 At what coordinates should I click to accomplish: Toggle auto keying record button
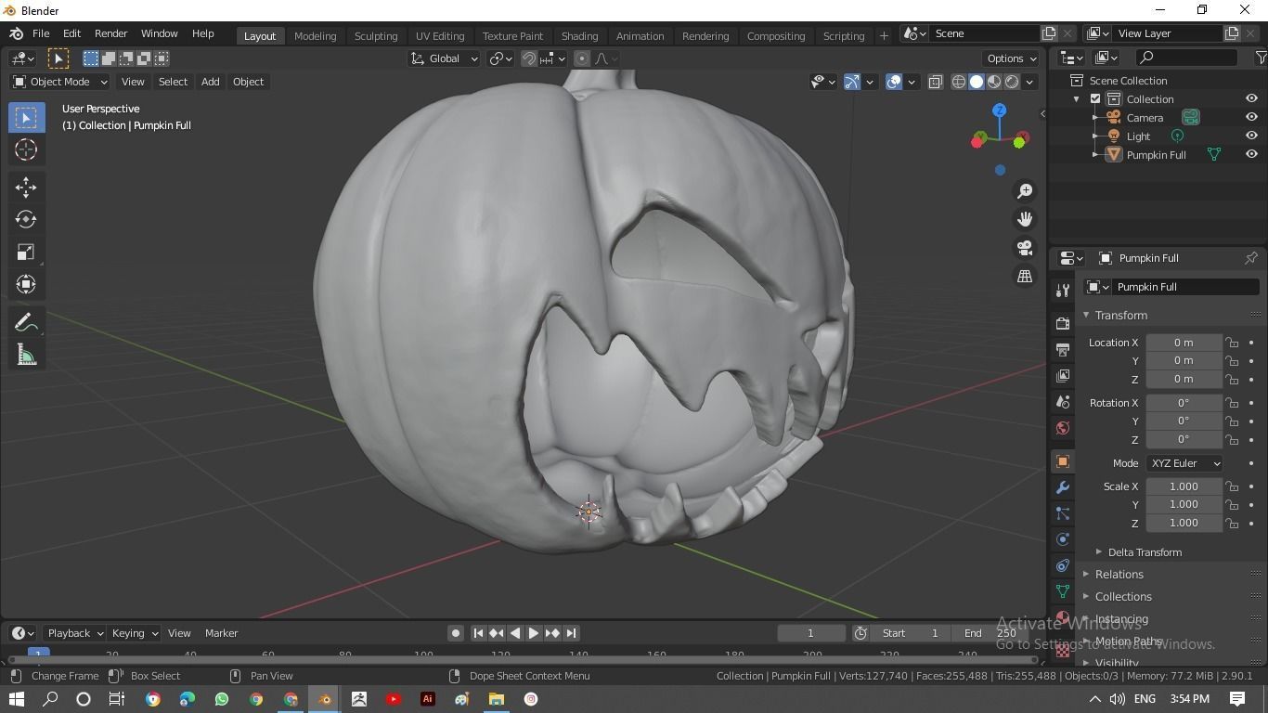(455, 633)
